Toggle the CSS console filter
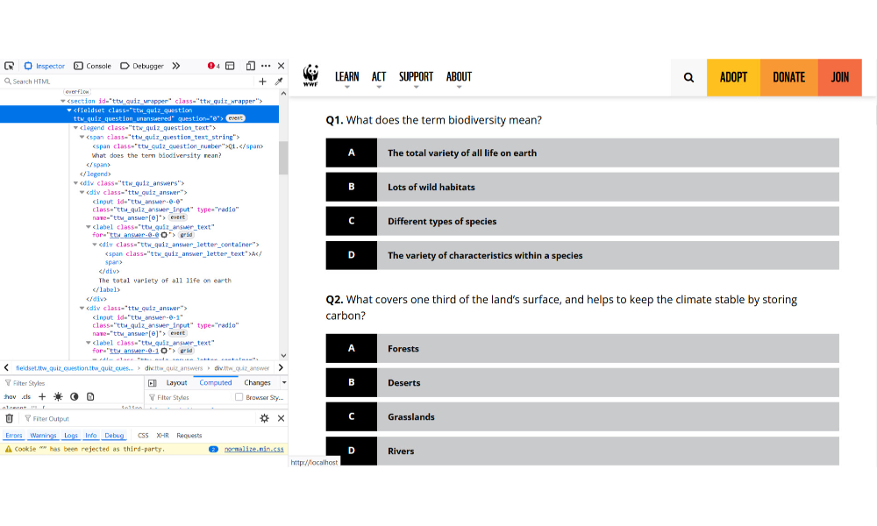 (143, 436)
